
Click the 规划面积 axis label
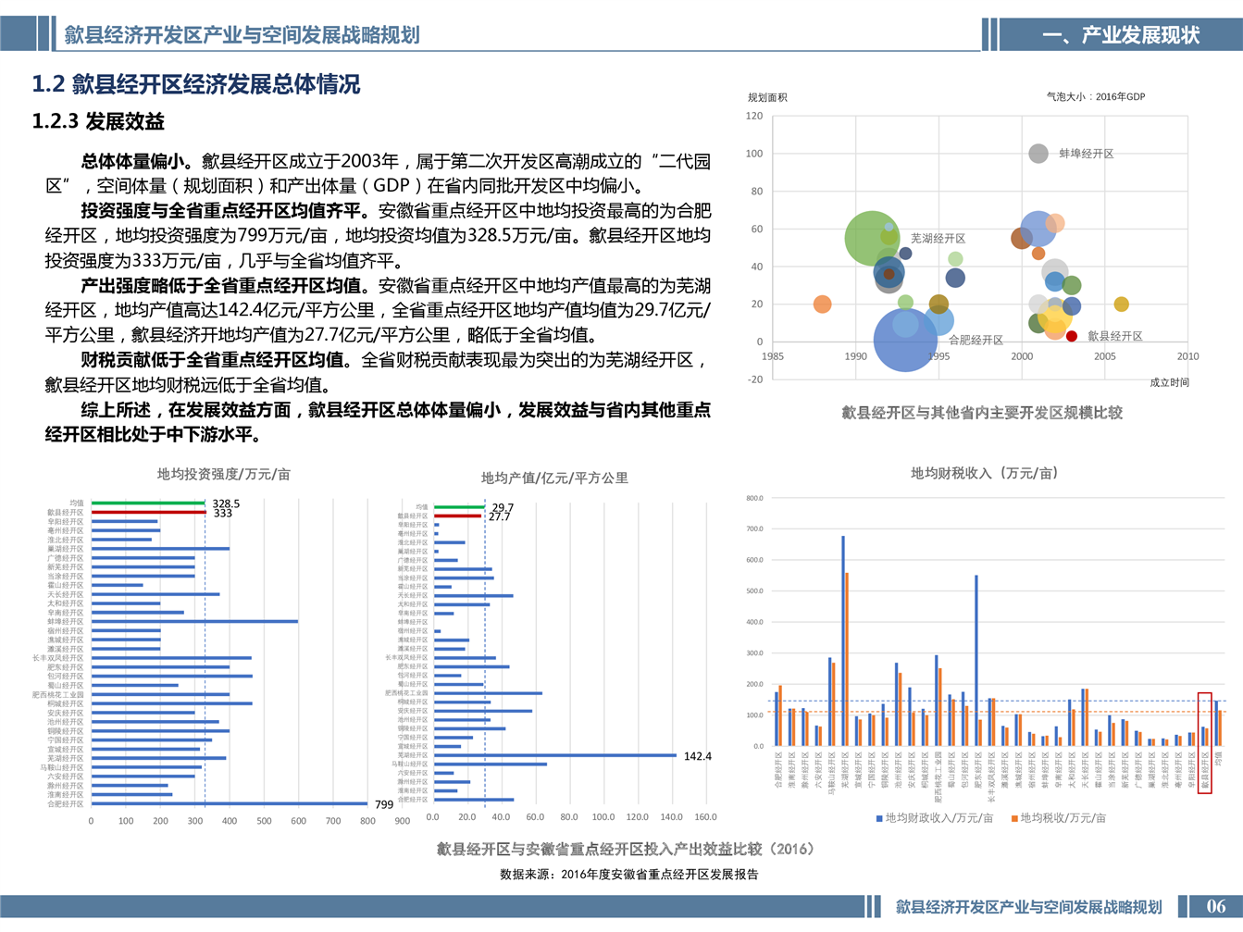click(x=767, y=97)
